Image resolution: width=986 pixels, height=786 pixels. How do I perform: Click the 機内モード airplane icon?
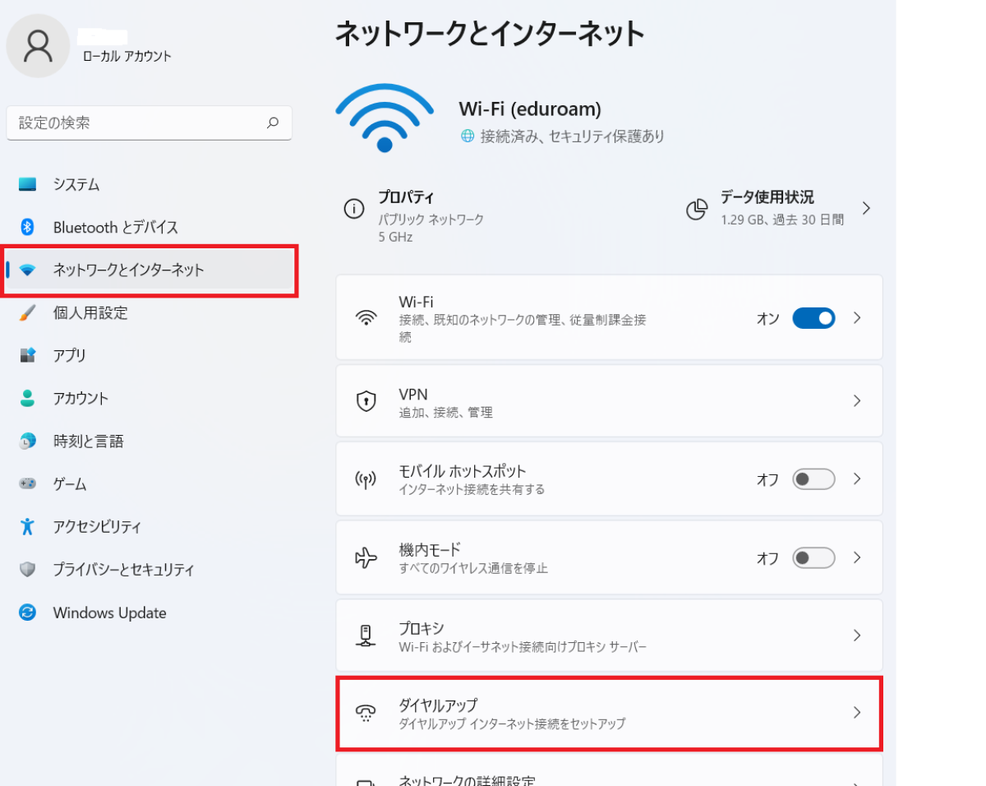[366, 558]
